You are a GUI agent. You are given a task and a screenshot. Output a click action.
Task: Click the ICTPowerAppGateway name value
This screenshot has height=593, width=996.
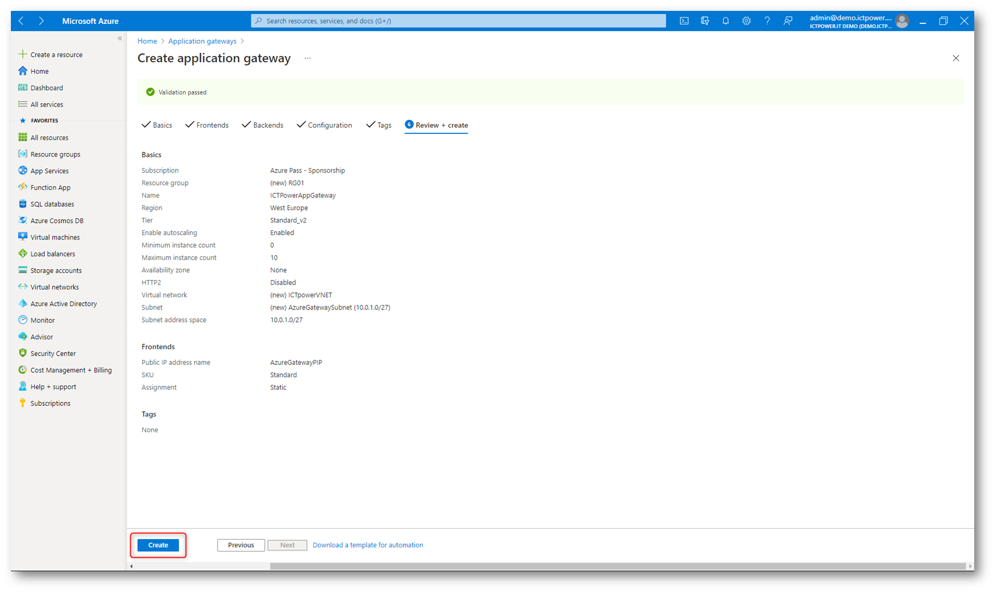(x=303, y=195)
